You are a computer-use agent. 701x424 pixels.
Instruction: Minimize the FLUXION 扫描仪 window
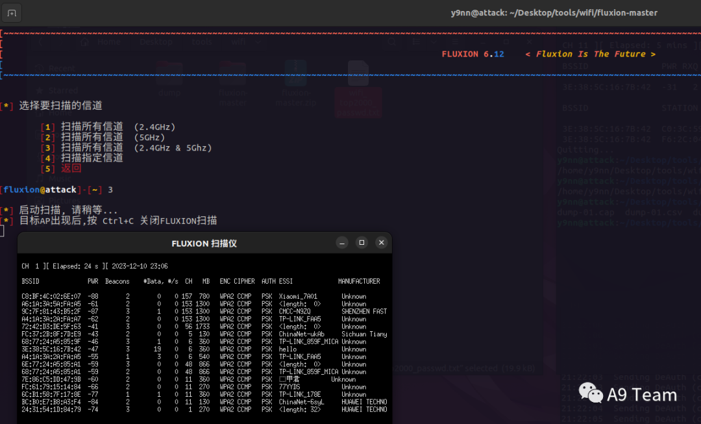point(342,243)
